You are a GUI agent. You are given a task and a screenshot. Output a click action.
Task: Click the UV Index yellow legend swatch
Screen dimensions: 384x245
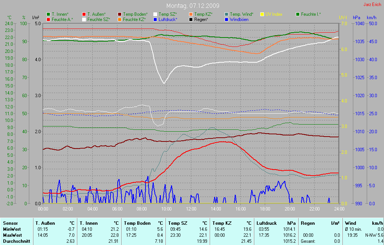[x=262, y=15]
